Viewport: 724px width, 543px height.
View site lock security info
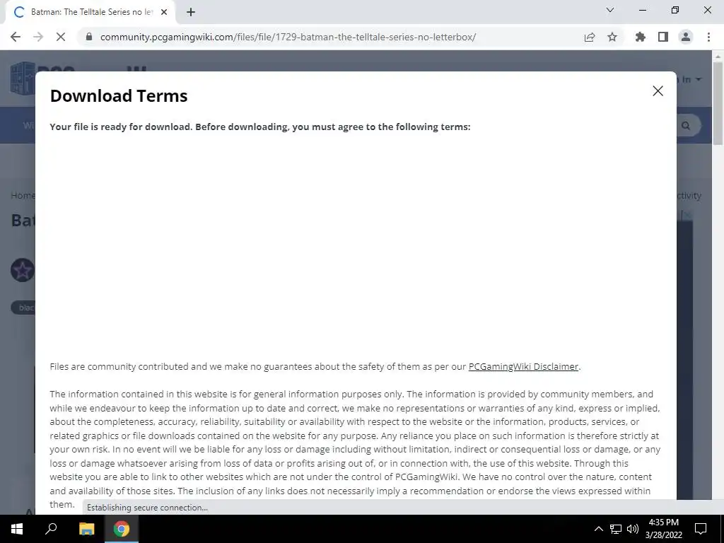click(89, 37)
